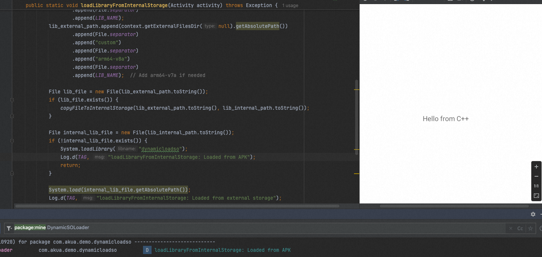The width and height of the screenshot is (542, 257).
Task: Click the return statement
Action: 70,165
